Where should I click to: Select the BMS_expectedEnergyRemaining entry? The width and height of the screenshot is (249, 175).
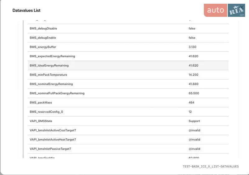tap(52, 56)
